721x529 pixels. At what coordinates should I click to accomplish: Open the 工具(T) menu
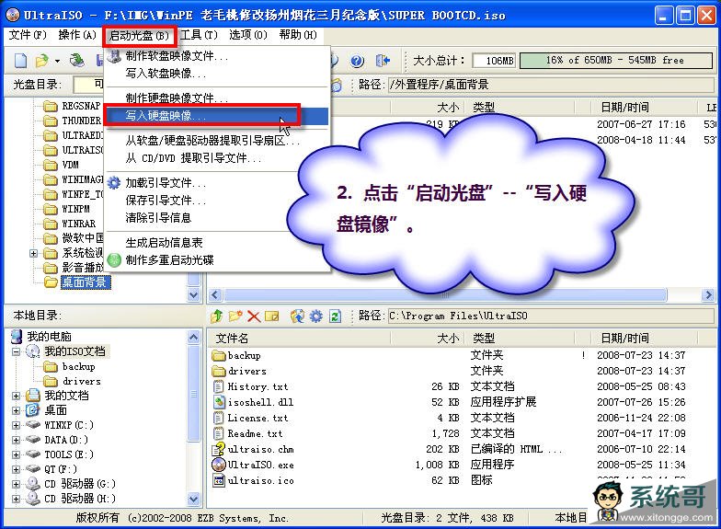click(x=199, y=35)
